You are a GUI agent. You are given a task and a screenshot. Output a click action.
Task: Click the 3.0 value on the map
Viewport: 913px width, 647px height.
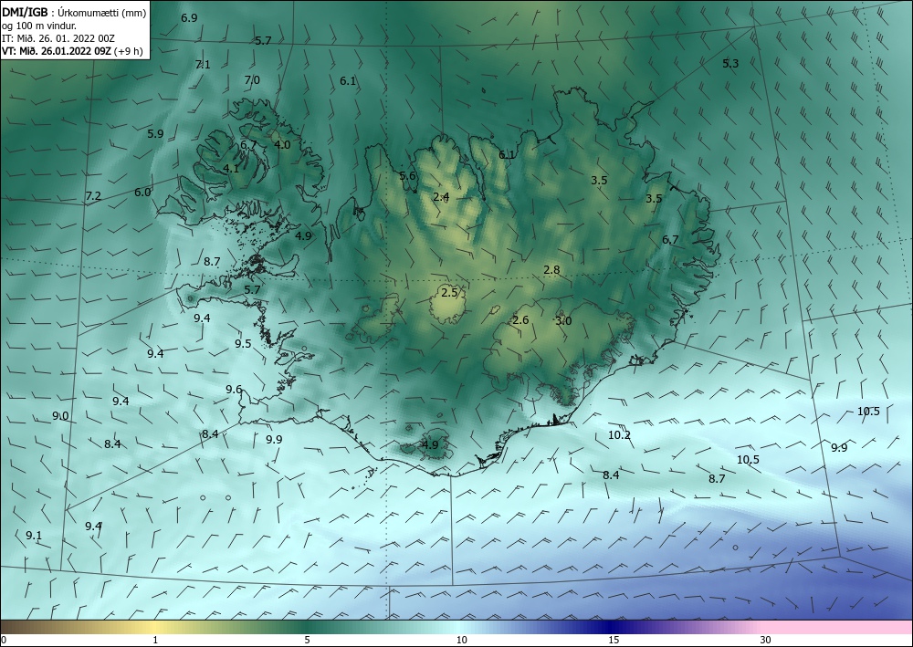563,321
